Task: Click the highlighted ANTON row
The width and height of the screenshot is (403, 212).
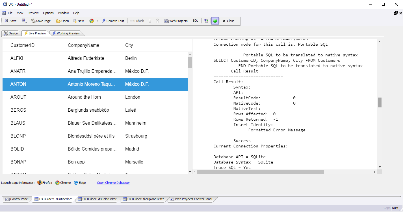Action: (95, 84)
